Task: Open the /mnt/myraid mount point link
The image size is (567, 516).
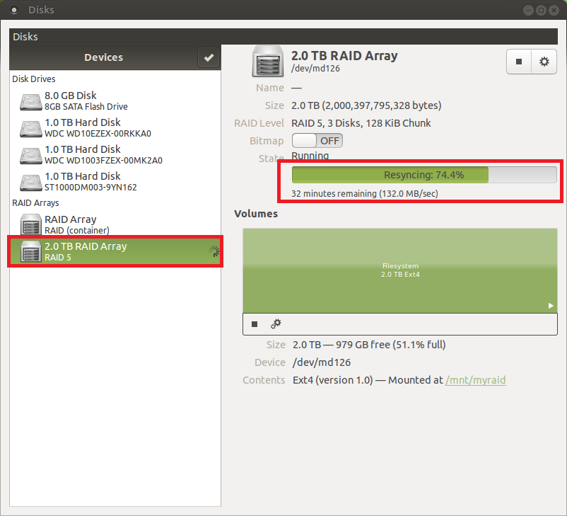Action: pos(476,380)
